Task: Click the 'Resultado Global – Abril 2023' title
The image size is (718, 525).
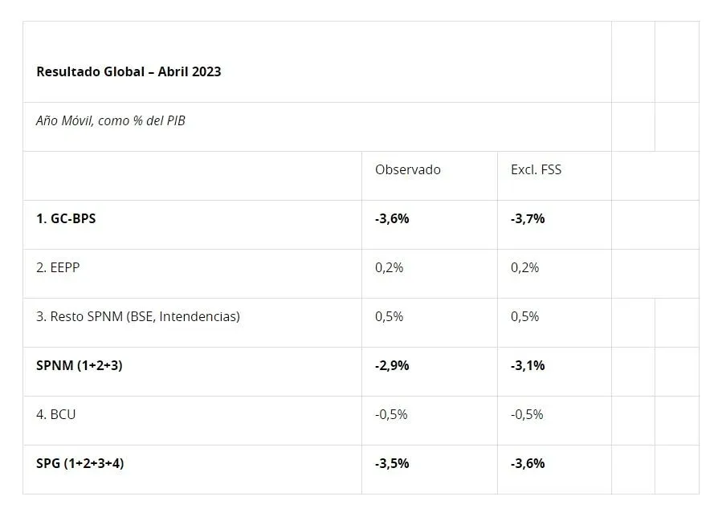Action: point(129,71)
